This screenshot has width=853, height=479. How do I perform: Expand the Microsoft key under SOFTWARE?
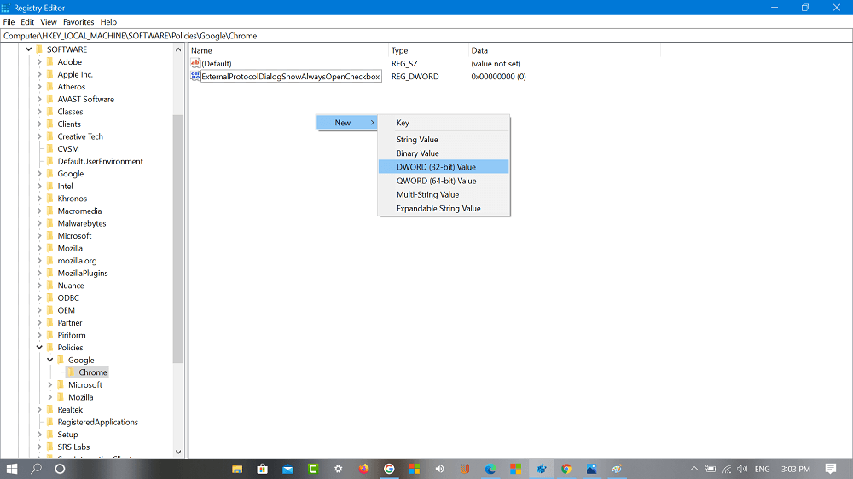39,236
